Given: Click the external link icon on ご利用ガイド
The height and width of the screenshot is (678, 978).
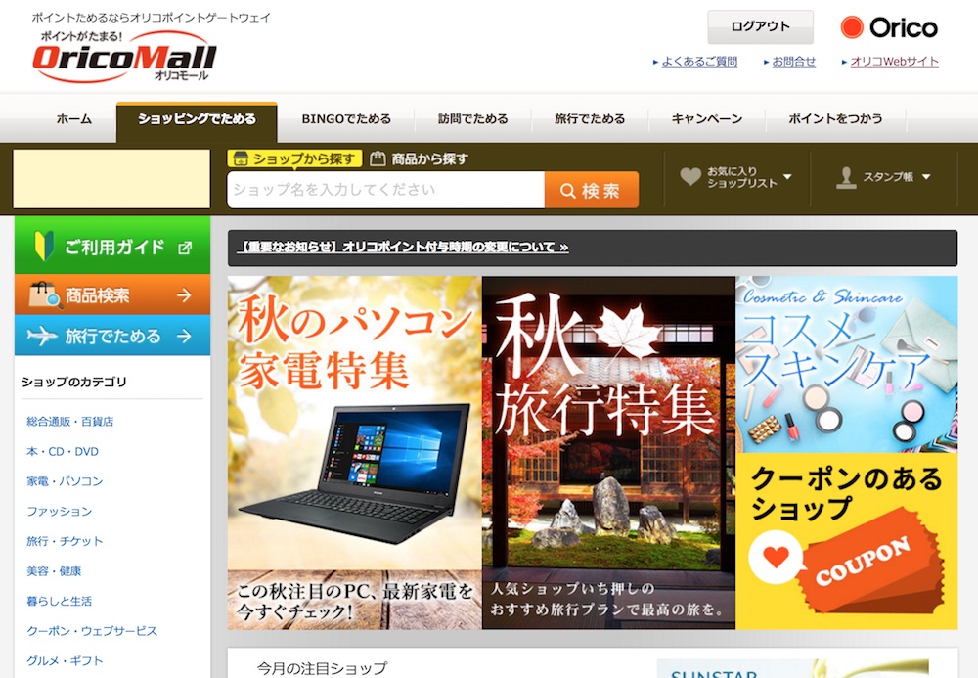Looking at the screenshot, I should 185,248.
